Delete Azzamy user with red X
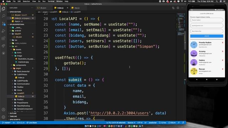Screen dimensions: 228x128 click(223, 51)
